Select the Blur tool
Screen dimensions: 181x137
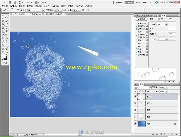click(3, 38)
